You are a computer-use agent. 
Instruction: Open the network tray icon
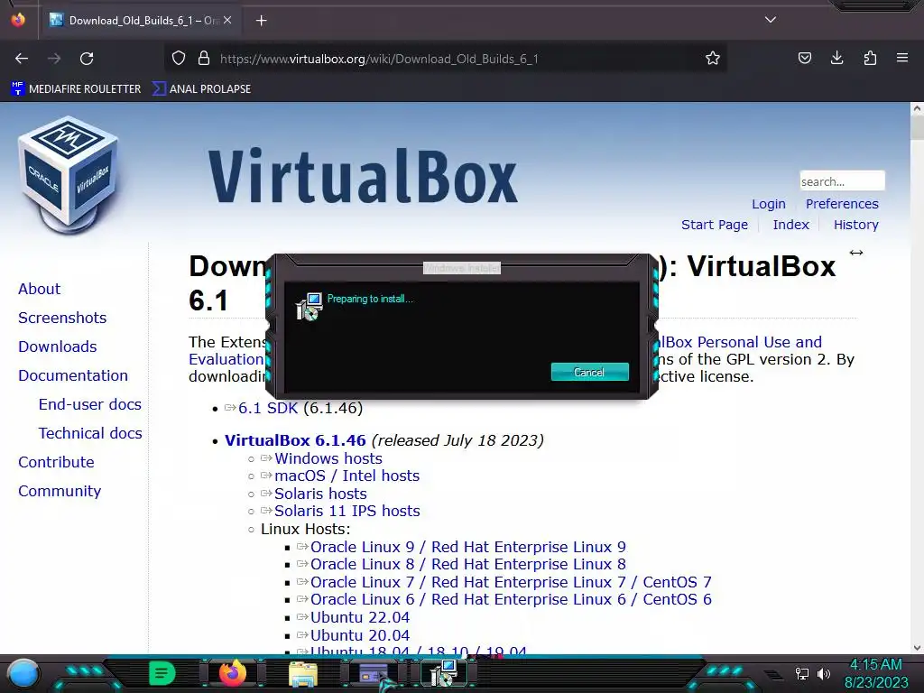tap(802, 673)
